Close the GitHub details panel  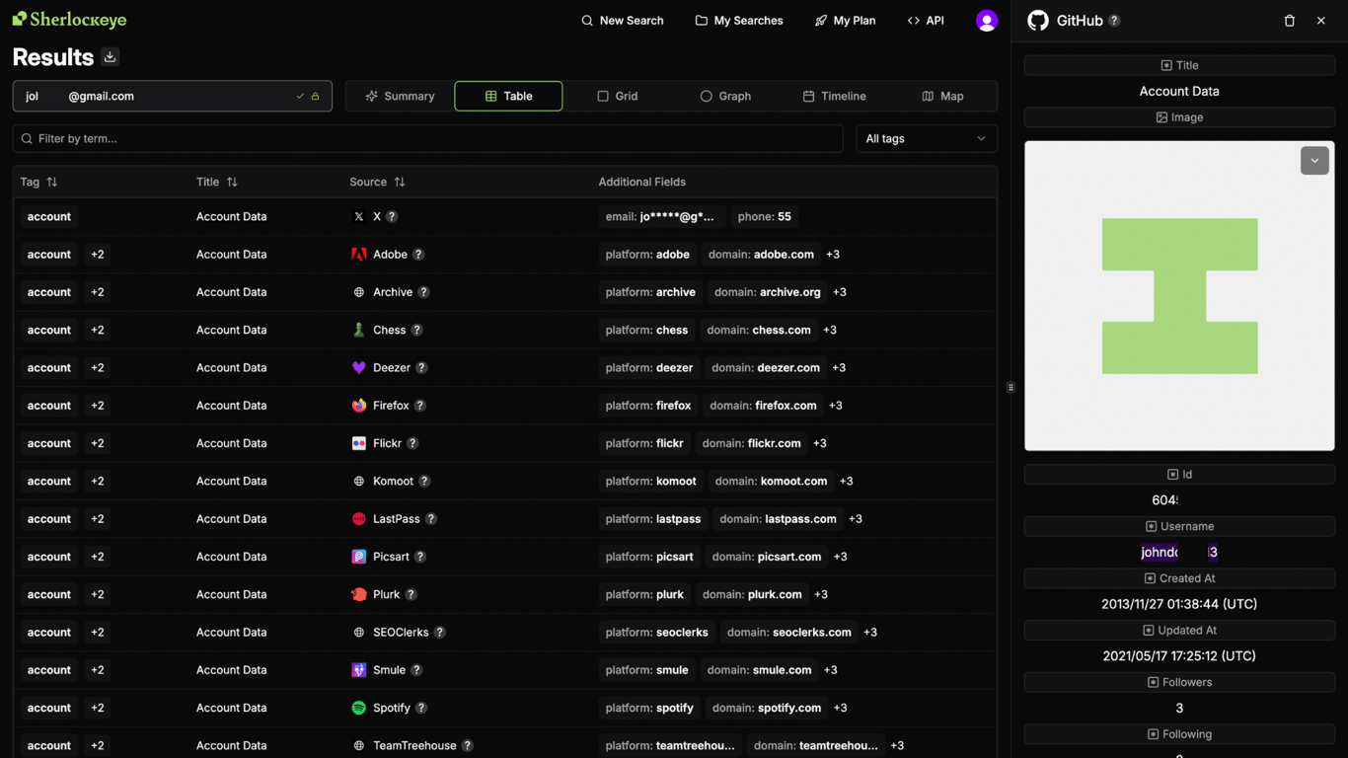point(1321,21)
